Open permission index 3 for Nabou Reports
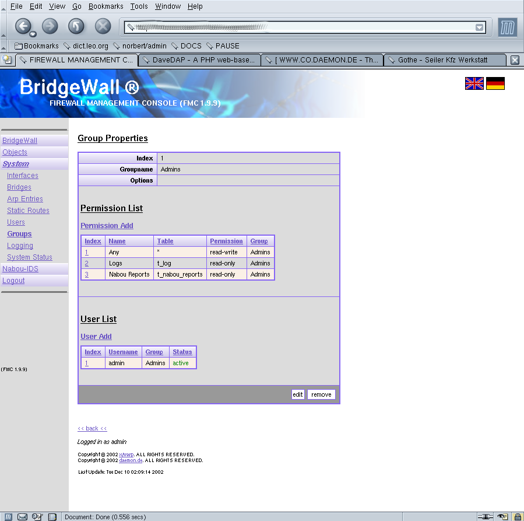Viewport: 524px width, 521px height. [86, 275]
